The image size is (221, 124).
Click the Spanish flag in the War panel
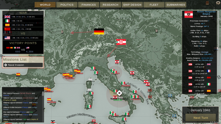[x=7, y=25]
